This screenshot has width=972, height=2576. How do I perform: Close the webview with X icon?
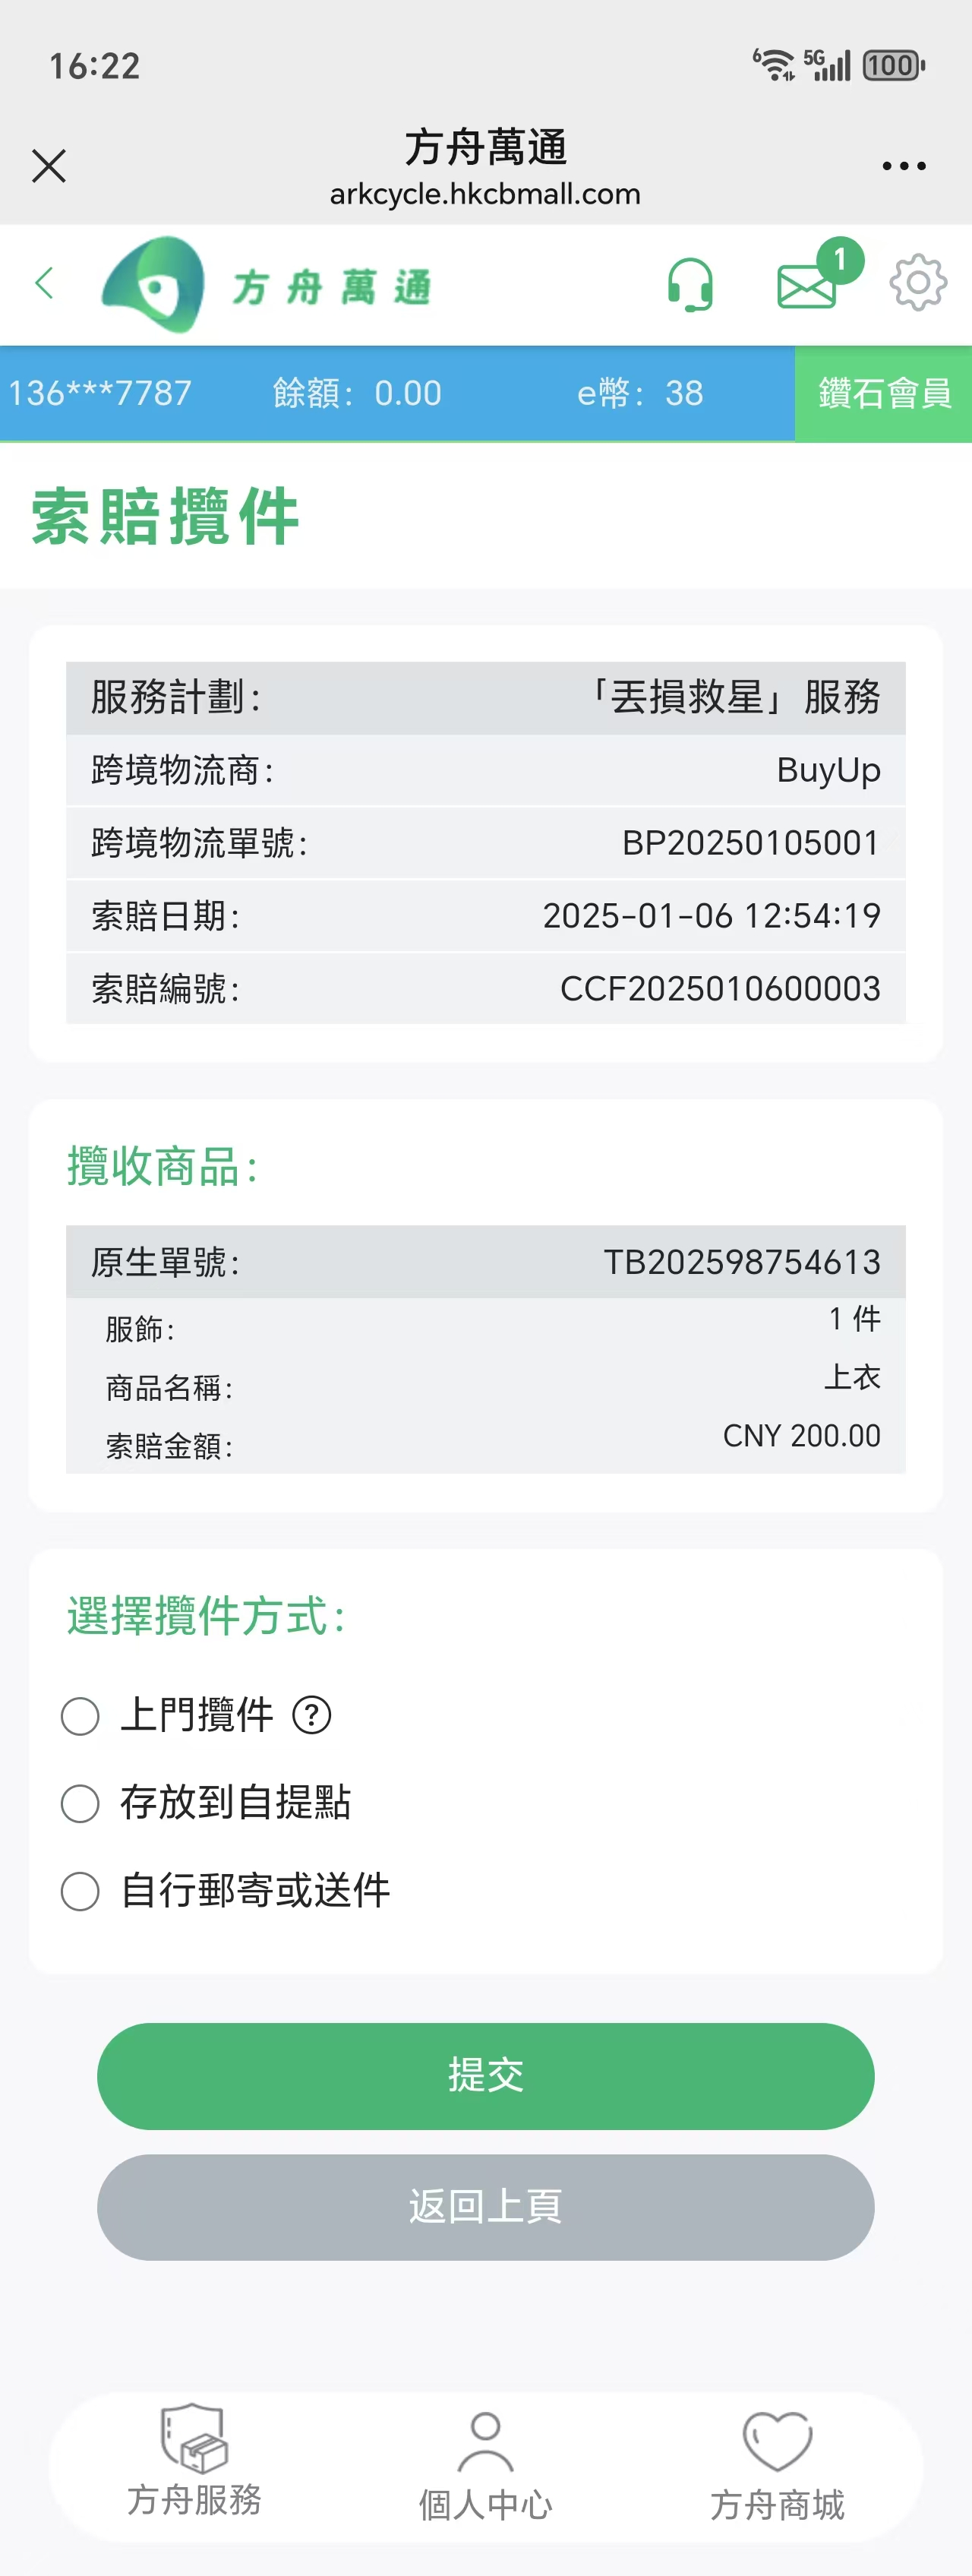coord(49,166)
